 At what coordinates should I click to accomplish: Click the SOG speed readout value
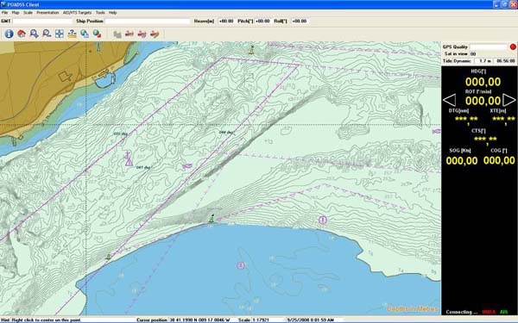(462, 161)
